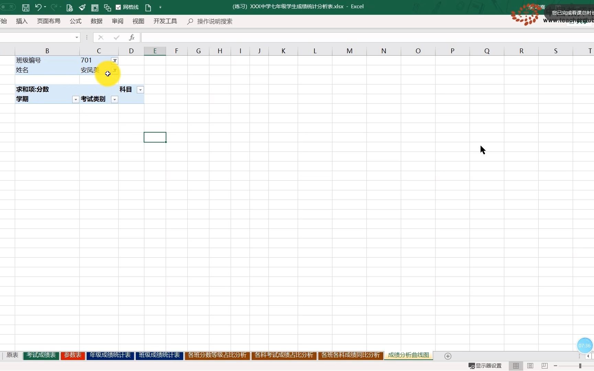Switch to the 成绩分析曲线图 sheet tab
This screenshot has height=371, width=594.
408,355
